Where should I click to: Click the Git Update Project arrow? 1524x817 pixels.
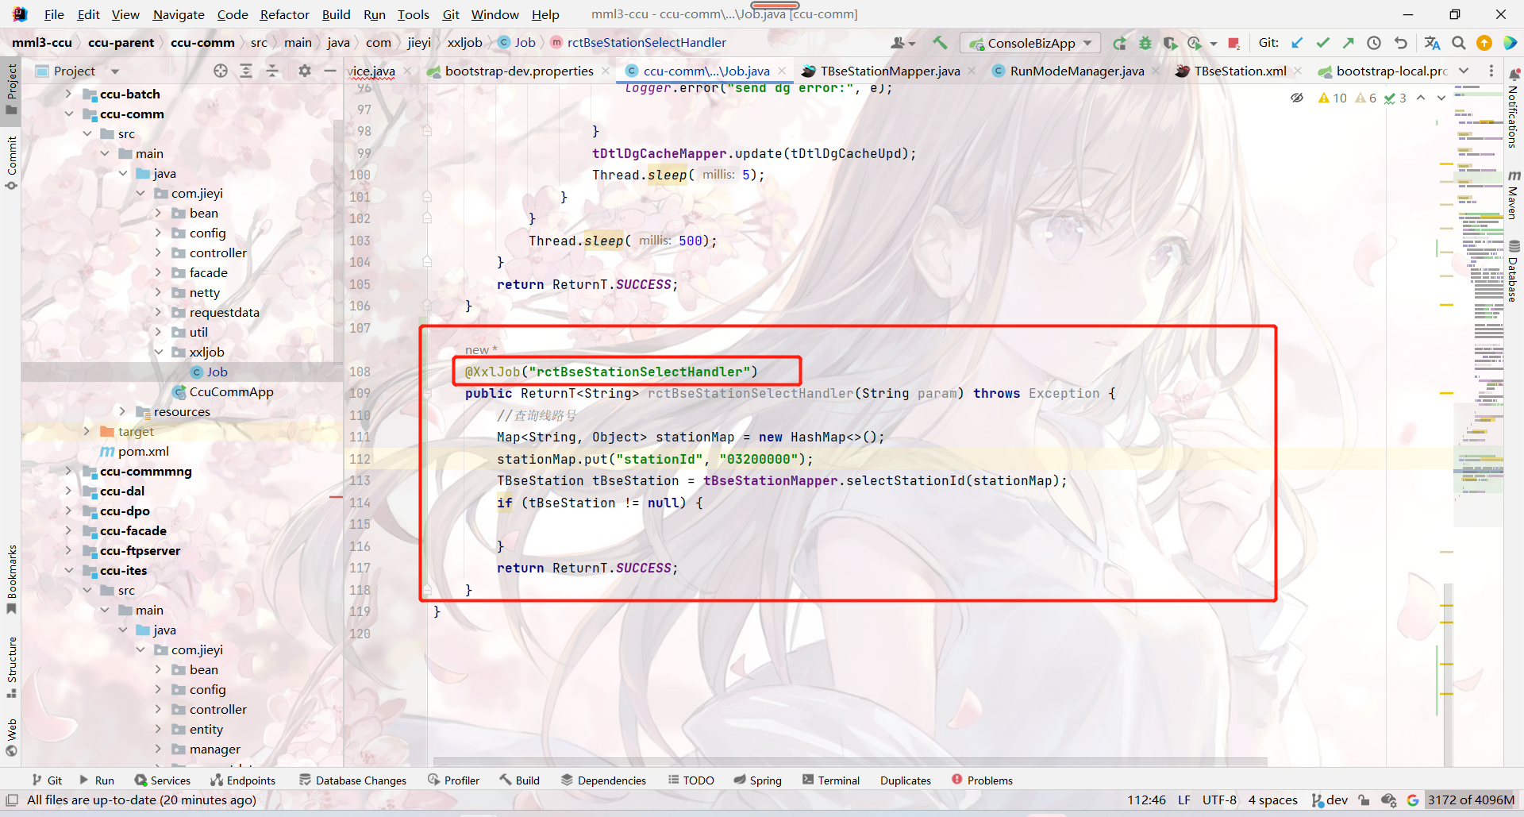point(1297,43)
